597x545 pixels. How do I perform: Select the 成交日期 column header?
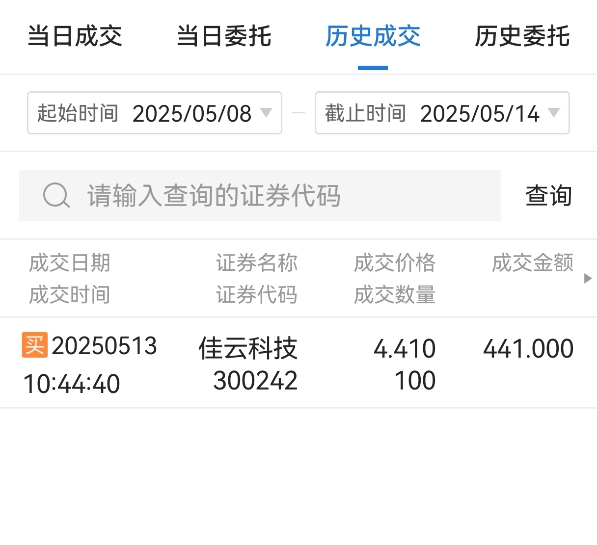click(69, 263)
